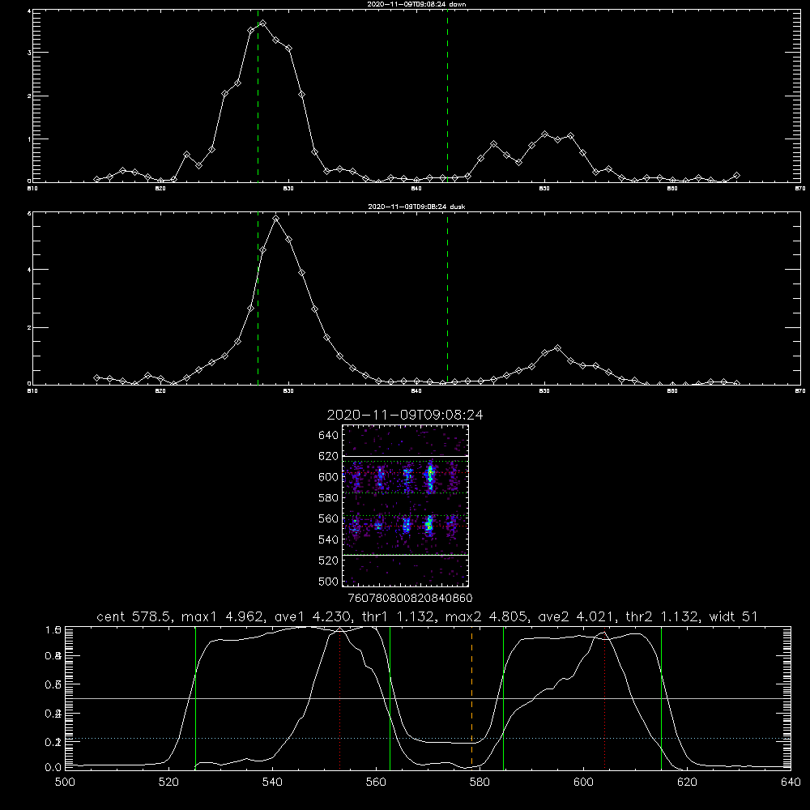810x810 pixels.
Task: Click the 'ave2 4.021' value
Action: (x=576, y=616)
